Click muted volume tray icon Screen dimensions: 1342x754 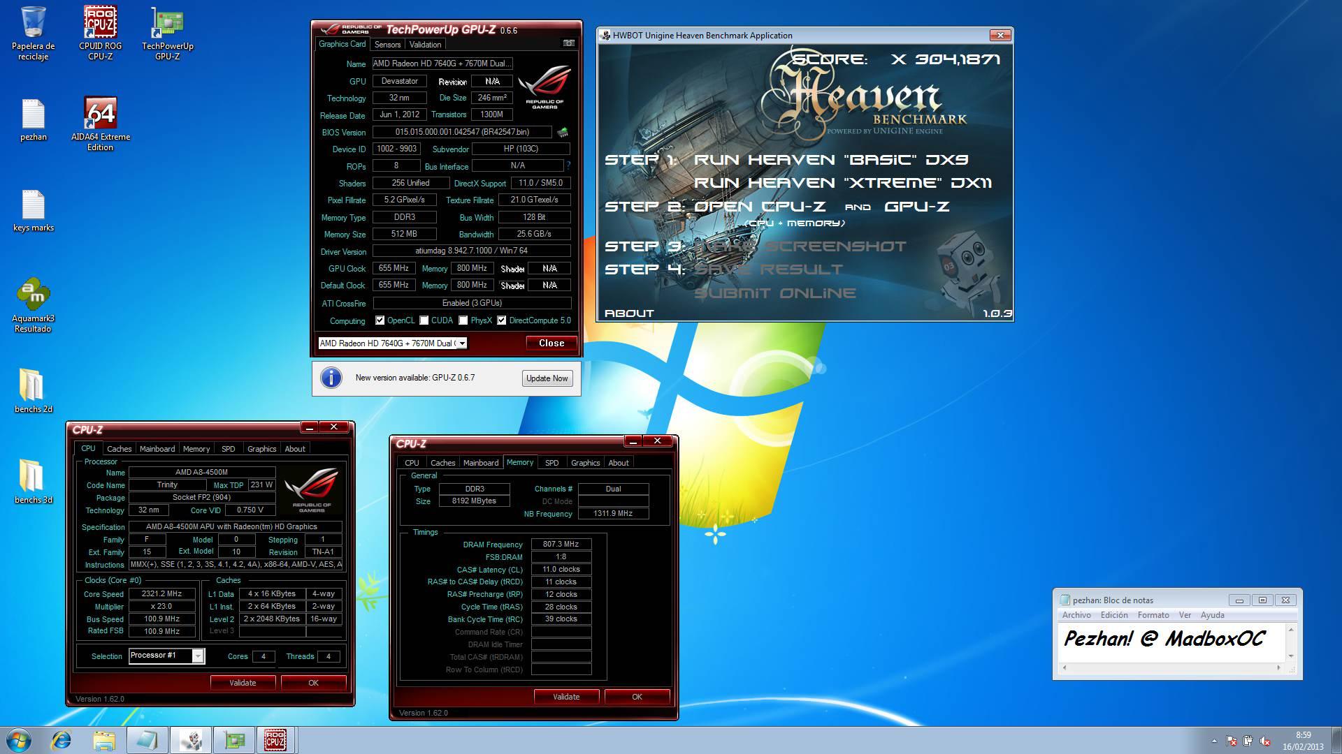tap(1265, 741)
